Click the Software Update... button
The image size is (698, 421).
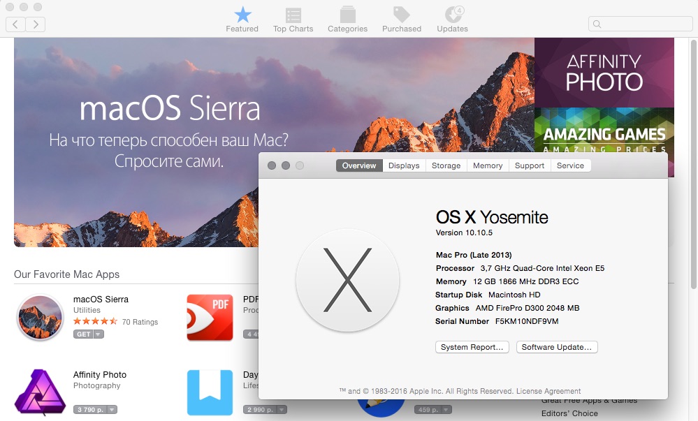(x=557, y=347)
